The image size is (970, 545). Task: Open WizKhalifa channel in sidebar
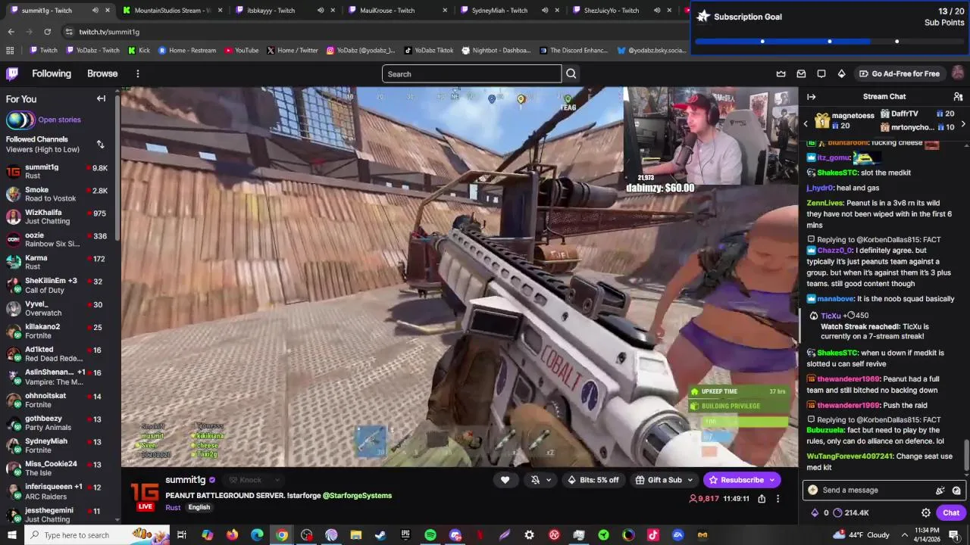(x=58, y=216)
